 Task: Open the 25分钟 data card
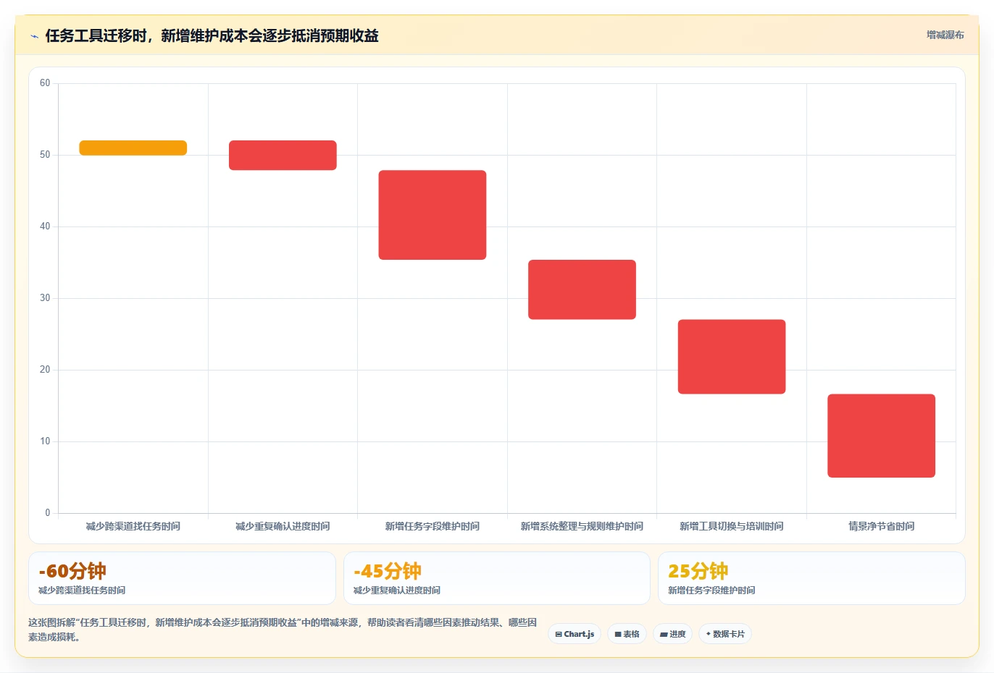click(x=811, y=578)
